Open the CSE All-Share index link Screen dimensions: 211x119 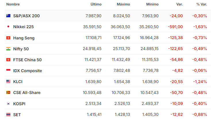click(x=27, y=93)
